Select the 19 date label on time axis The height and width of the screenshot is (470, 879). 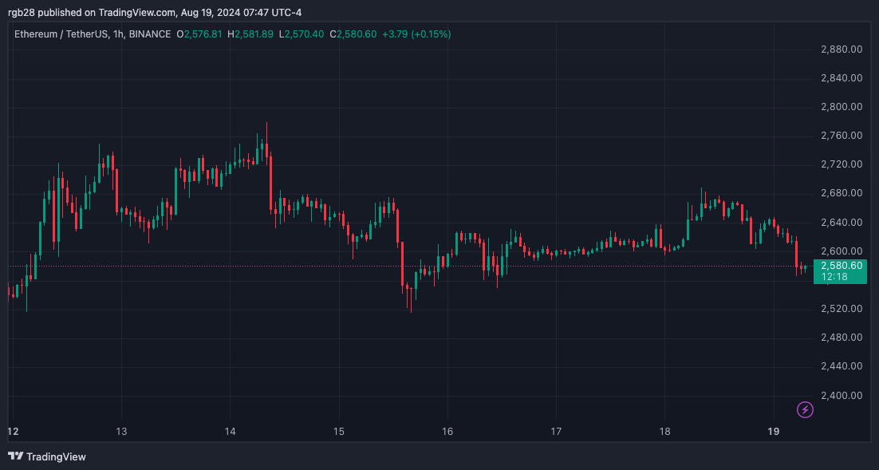(x=773, y=432)
